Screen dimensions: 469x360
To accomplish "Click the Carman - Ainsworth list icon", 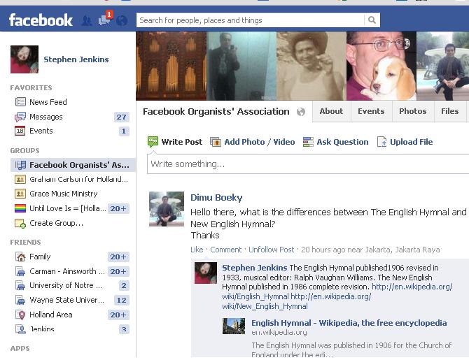I will coord(20,271).
